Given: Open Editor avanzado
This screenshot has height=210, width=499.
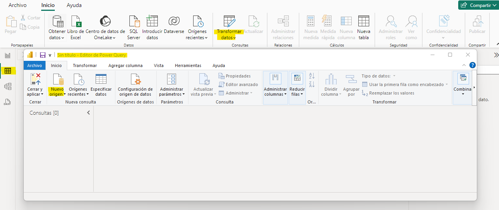Looking at the screenshot, I should (x=238, y=84).
